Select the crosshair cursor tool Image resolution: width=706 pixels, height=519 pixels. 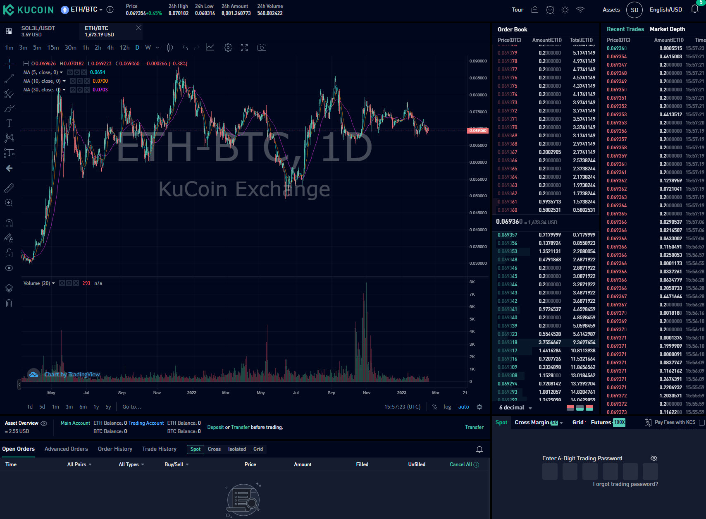point(9,64)
